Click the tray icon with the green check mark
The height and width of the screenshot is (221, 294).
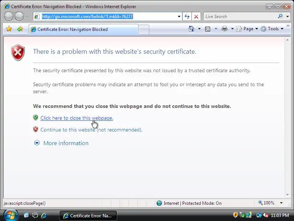[242, 215]
